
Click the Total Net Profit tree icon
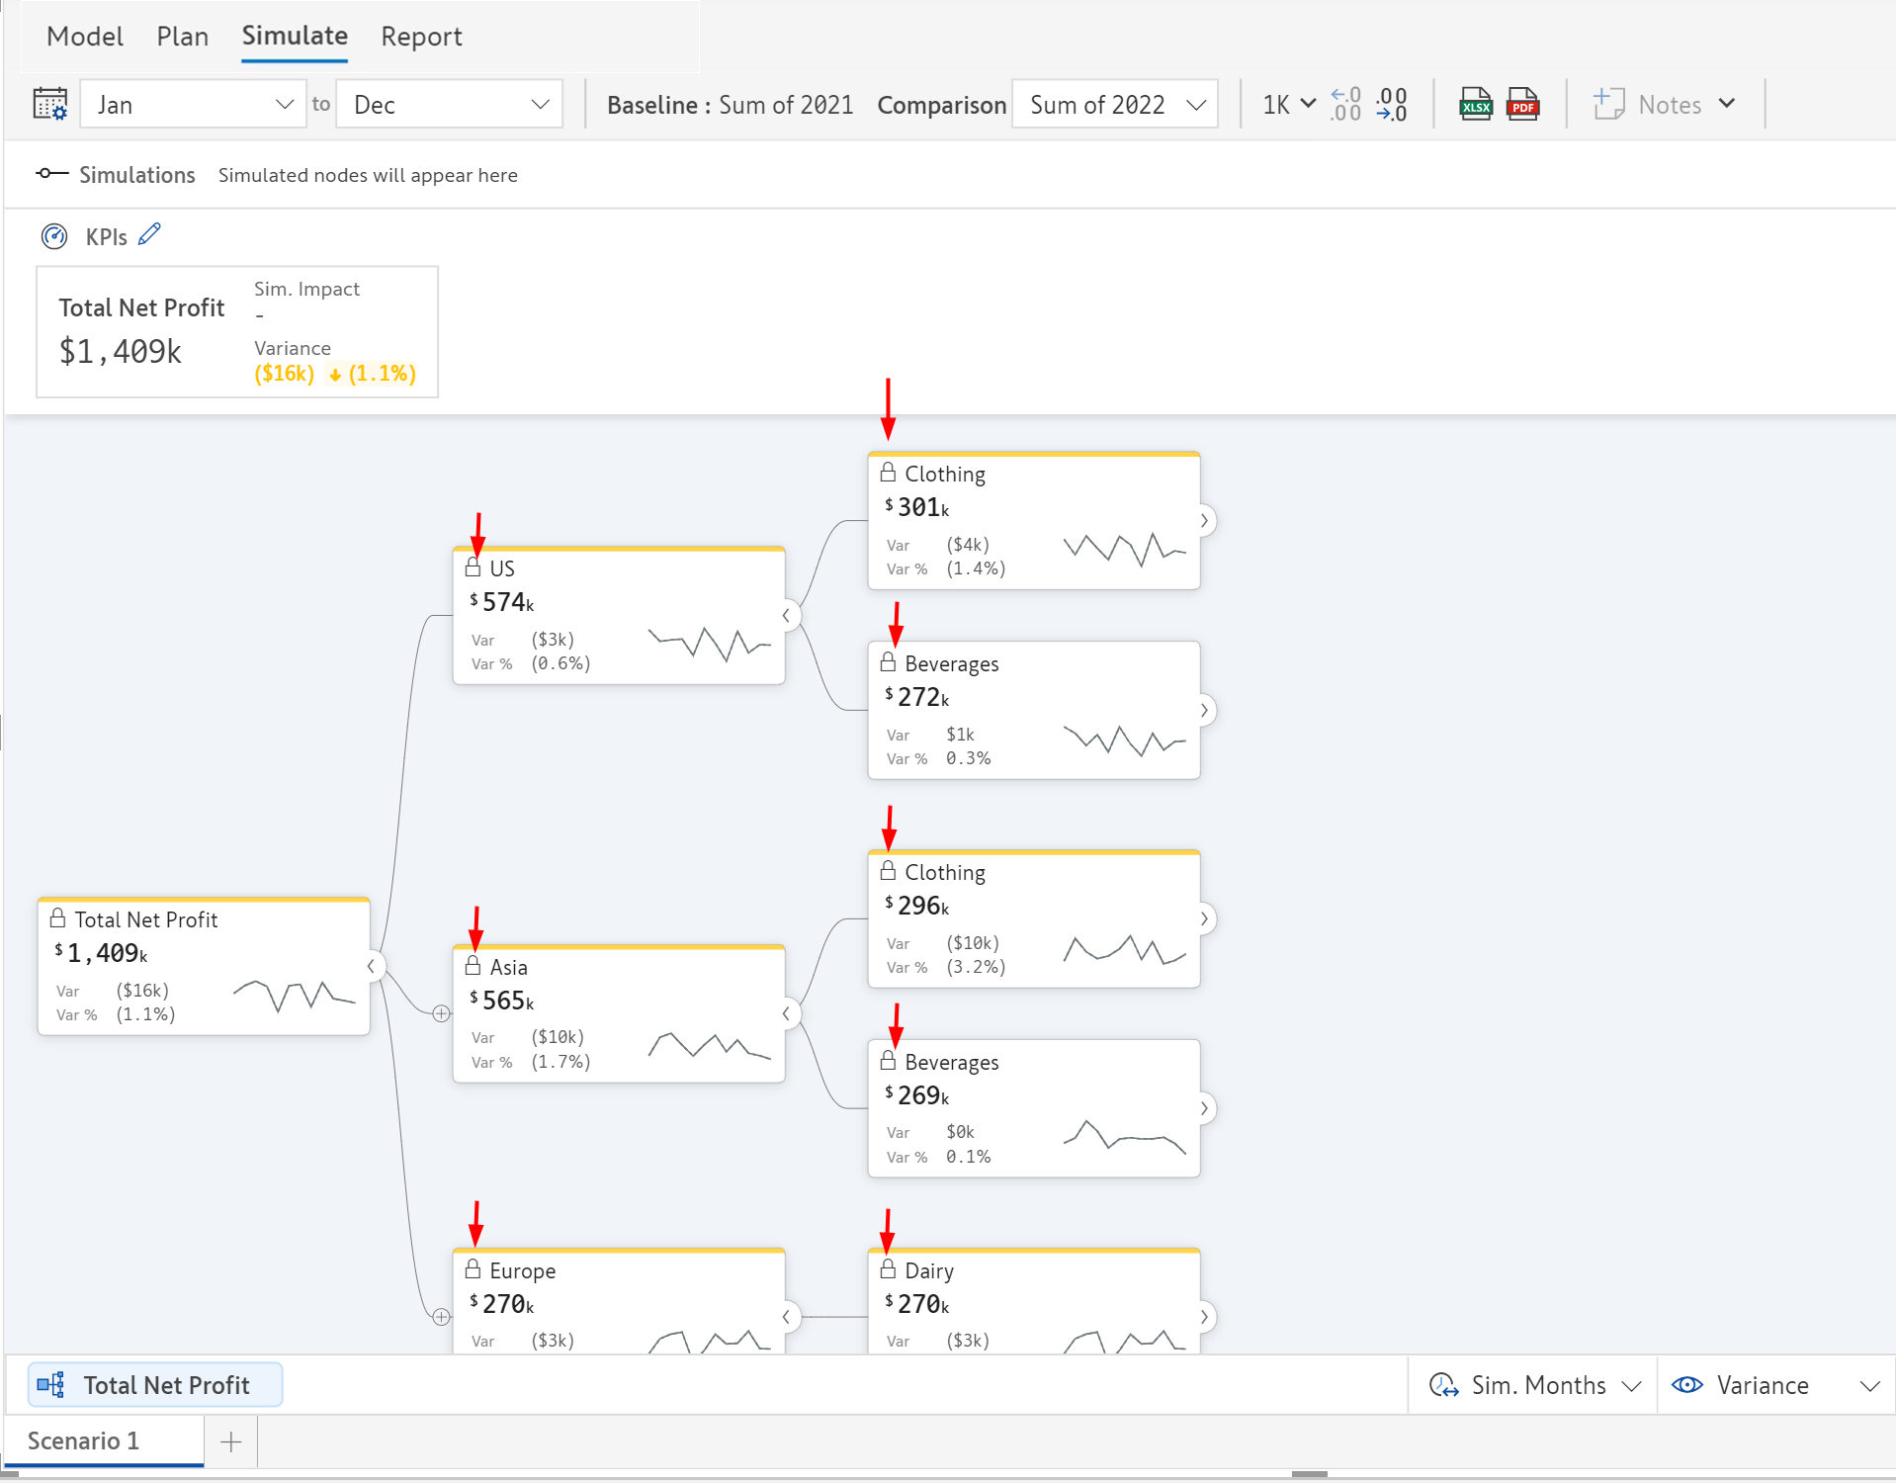click(50, 1385)
